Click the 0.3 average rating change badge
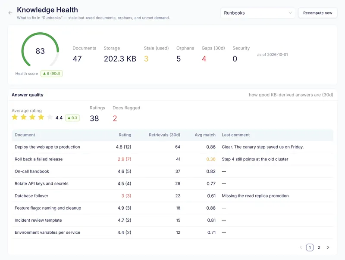Screen dimensions: 345x260 click(72, 118)
